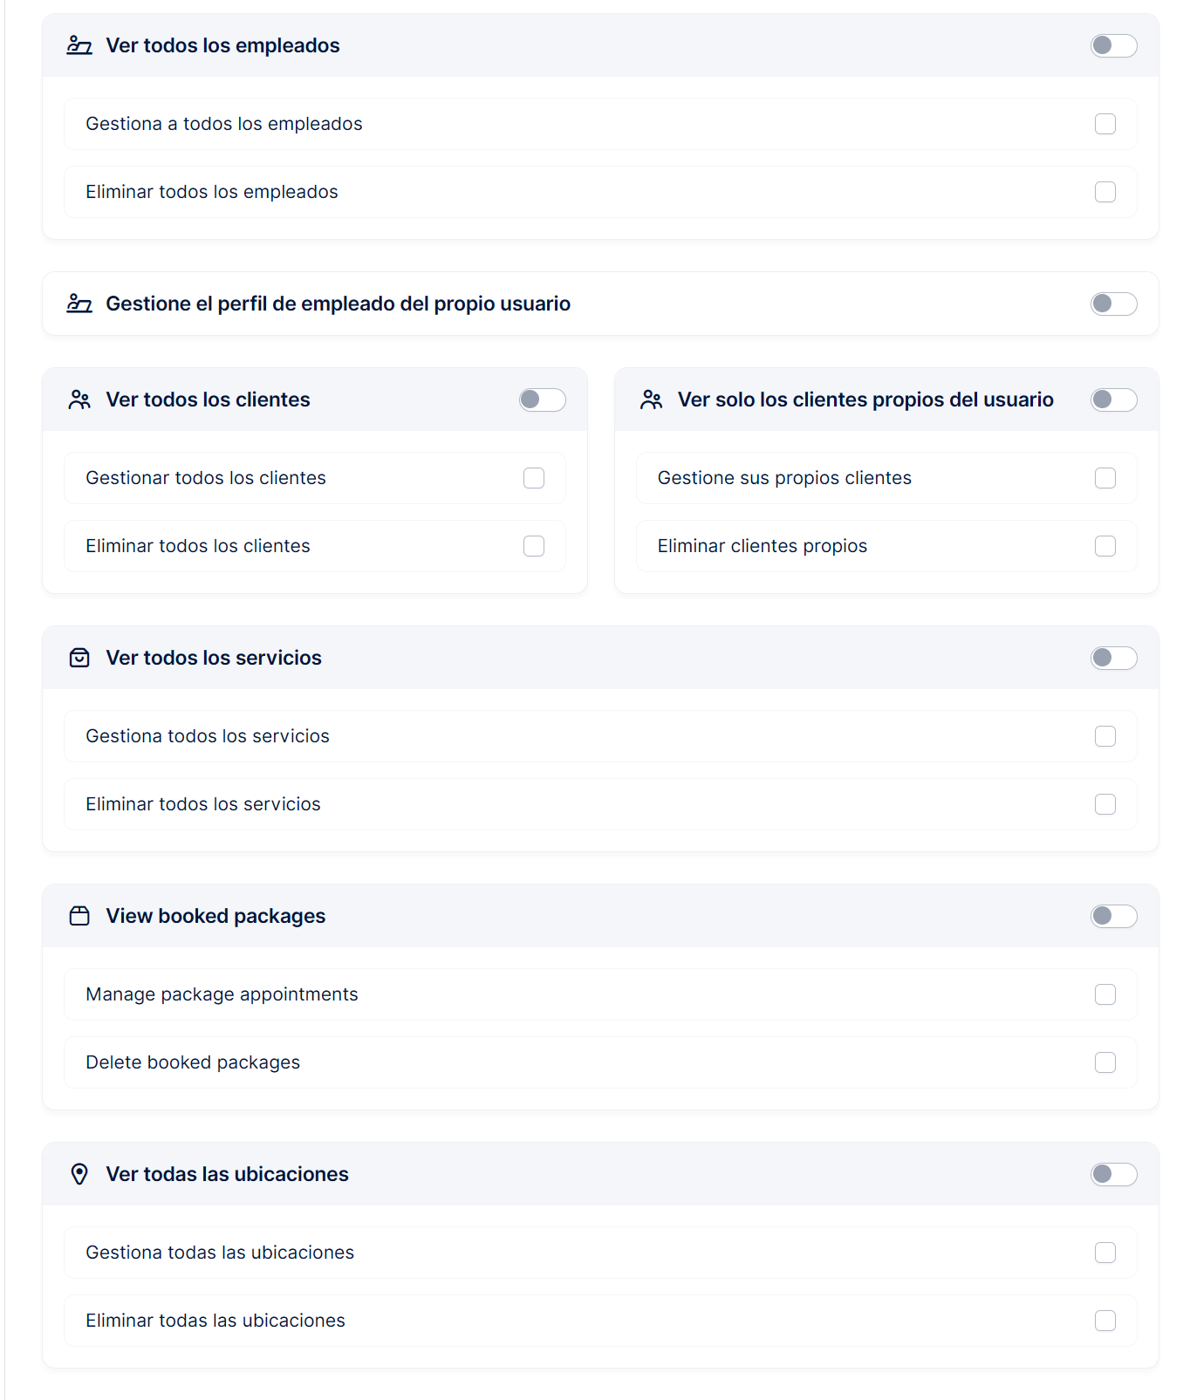Click the customers icon beside Ver todos los clientes
Viewport: 1190px width, 1400px height.
(x=79, y=400)
